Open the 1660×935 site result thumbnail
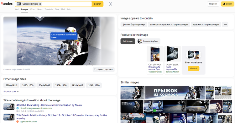 click(9, 107)
